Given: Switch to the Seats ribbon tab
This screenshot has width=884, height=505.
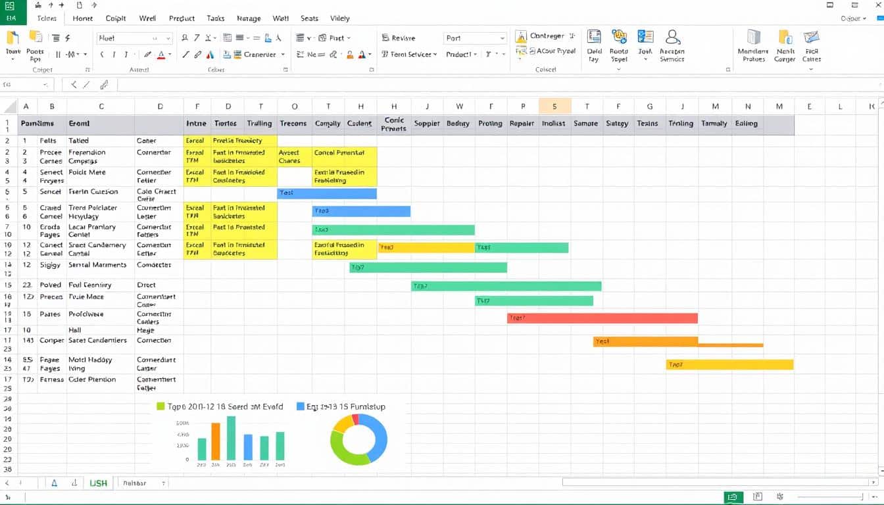Looking at the screenshot, I should pyautogui.click(x=309, y=18).
